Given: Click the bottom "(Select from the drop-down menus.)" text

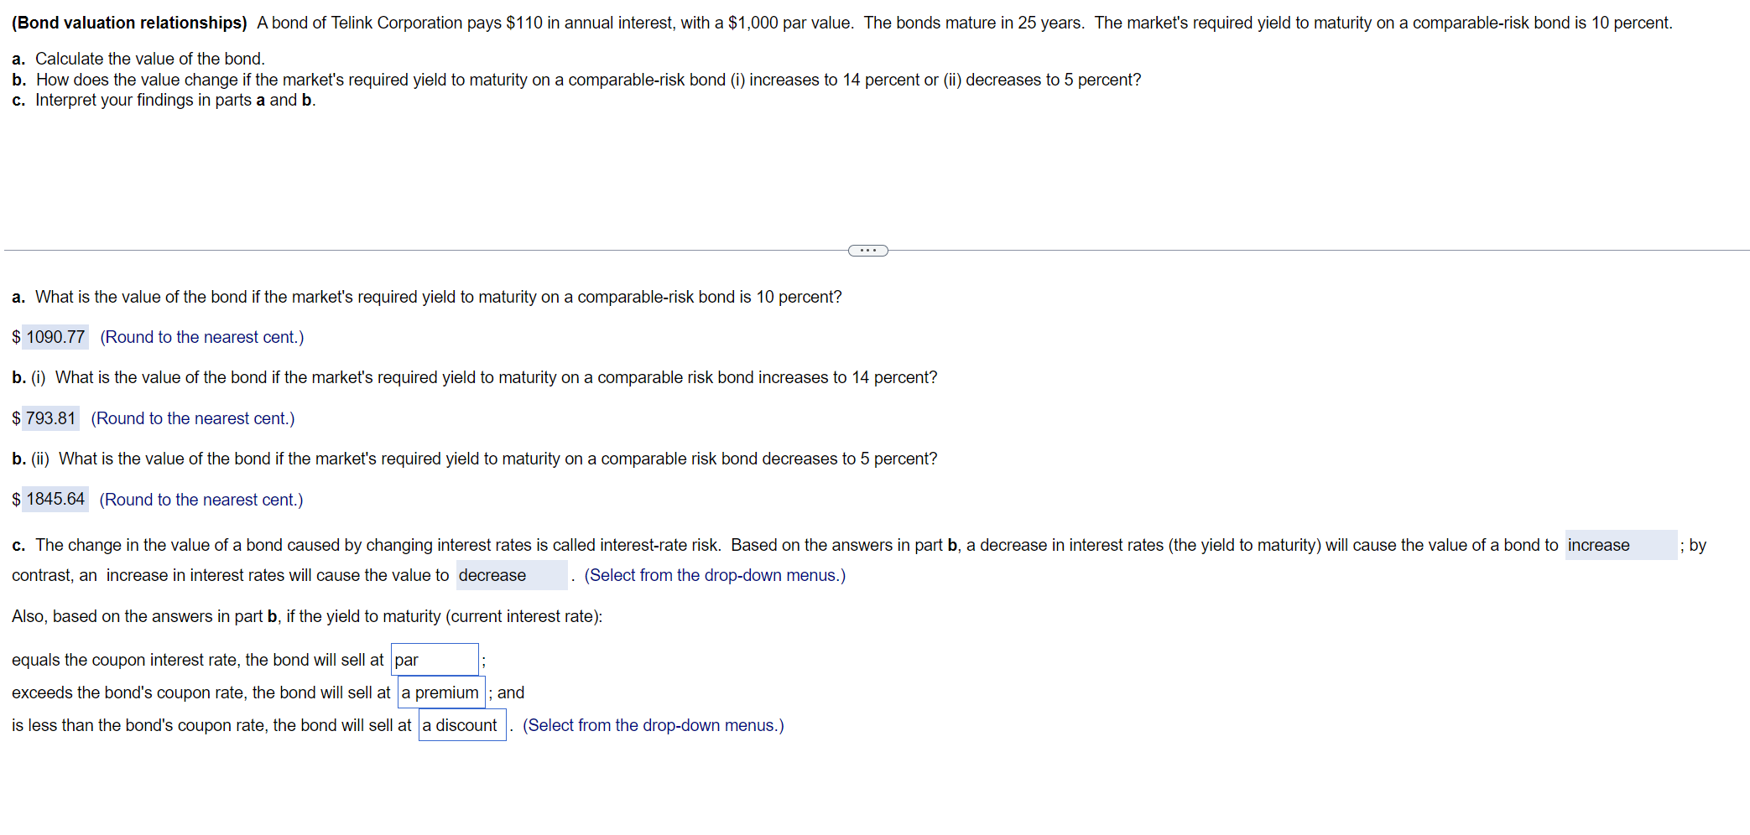Looking at the screenshot, I should (x=653, y=724).
